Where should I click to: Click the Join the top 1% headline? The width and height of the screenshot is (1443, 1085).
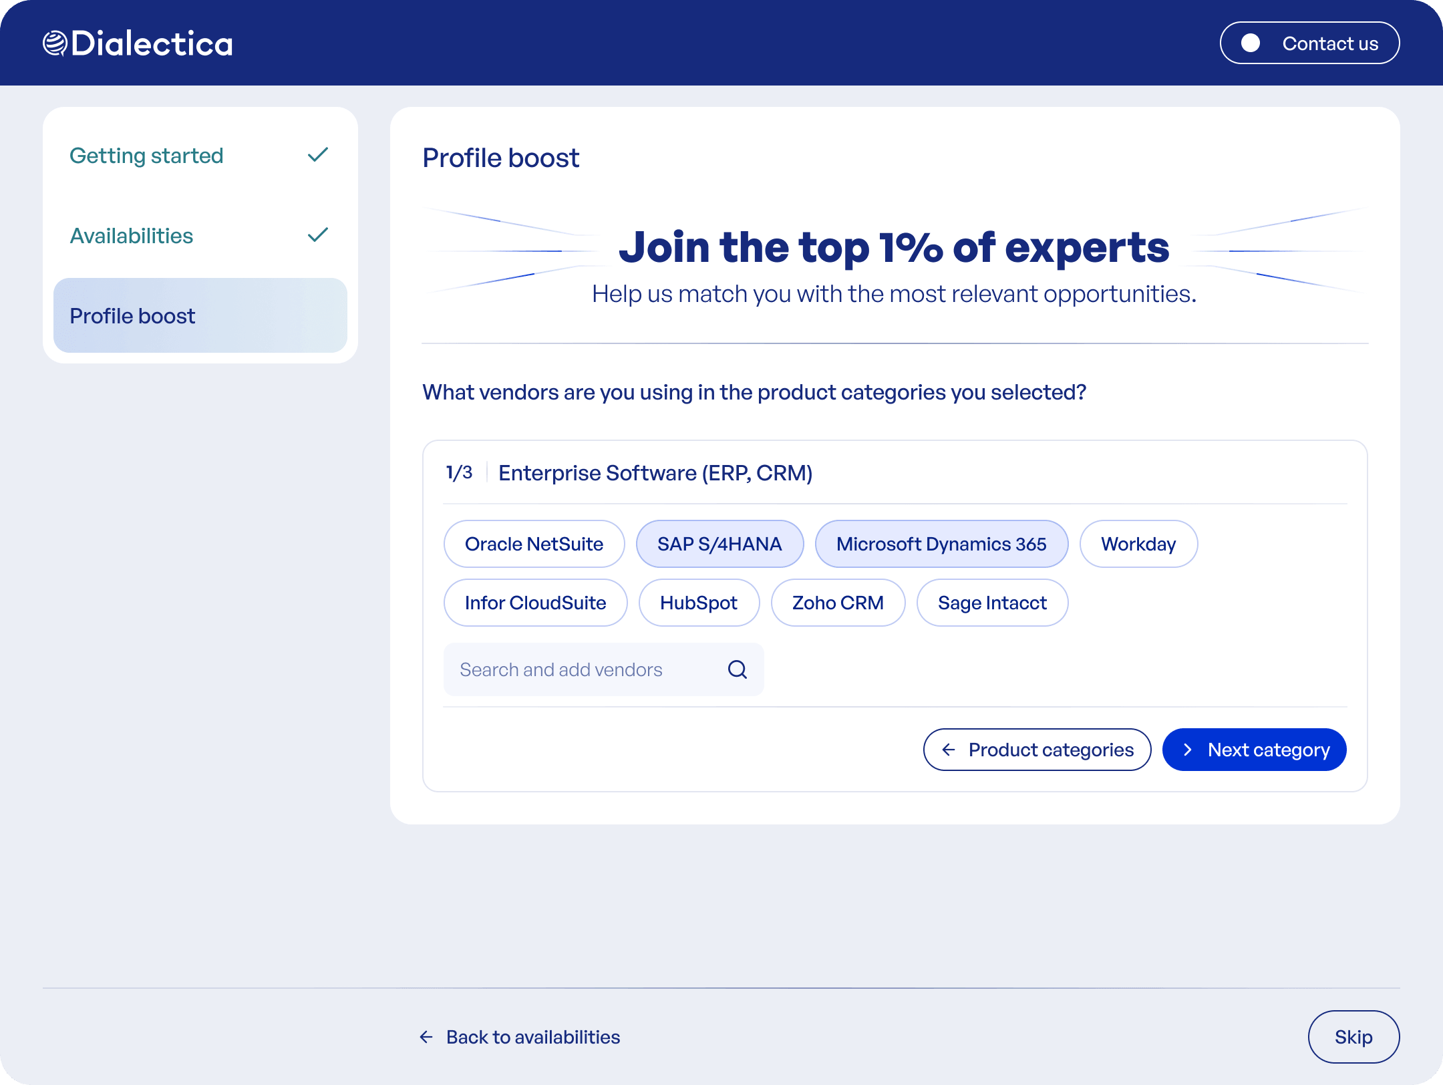tap(894, 247)
